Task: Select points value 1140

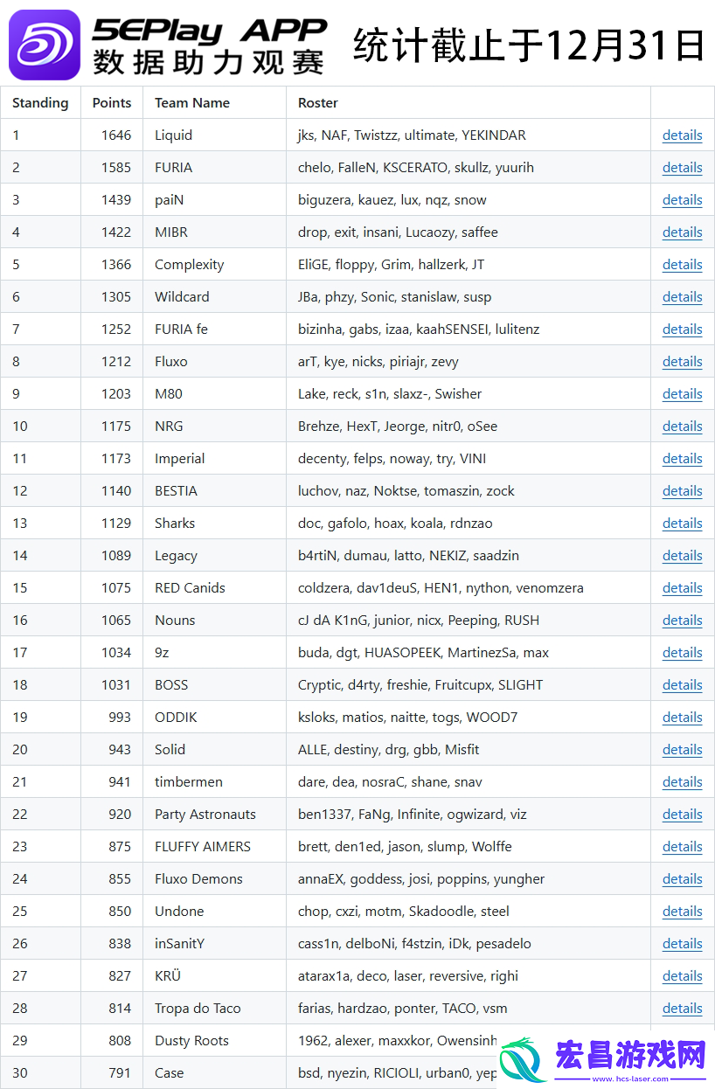Action: pos(115,491)
